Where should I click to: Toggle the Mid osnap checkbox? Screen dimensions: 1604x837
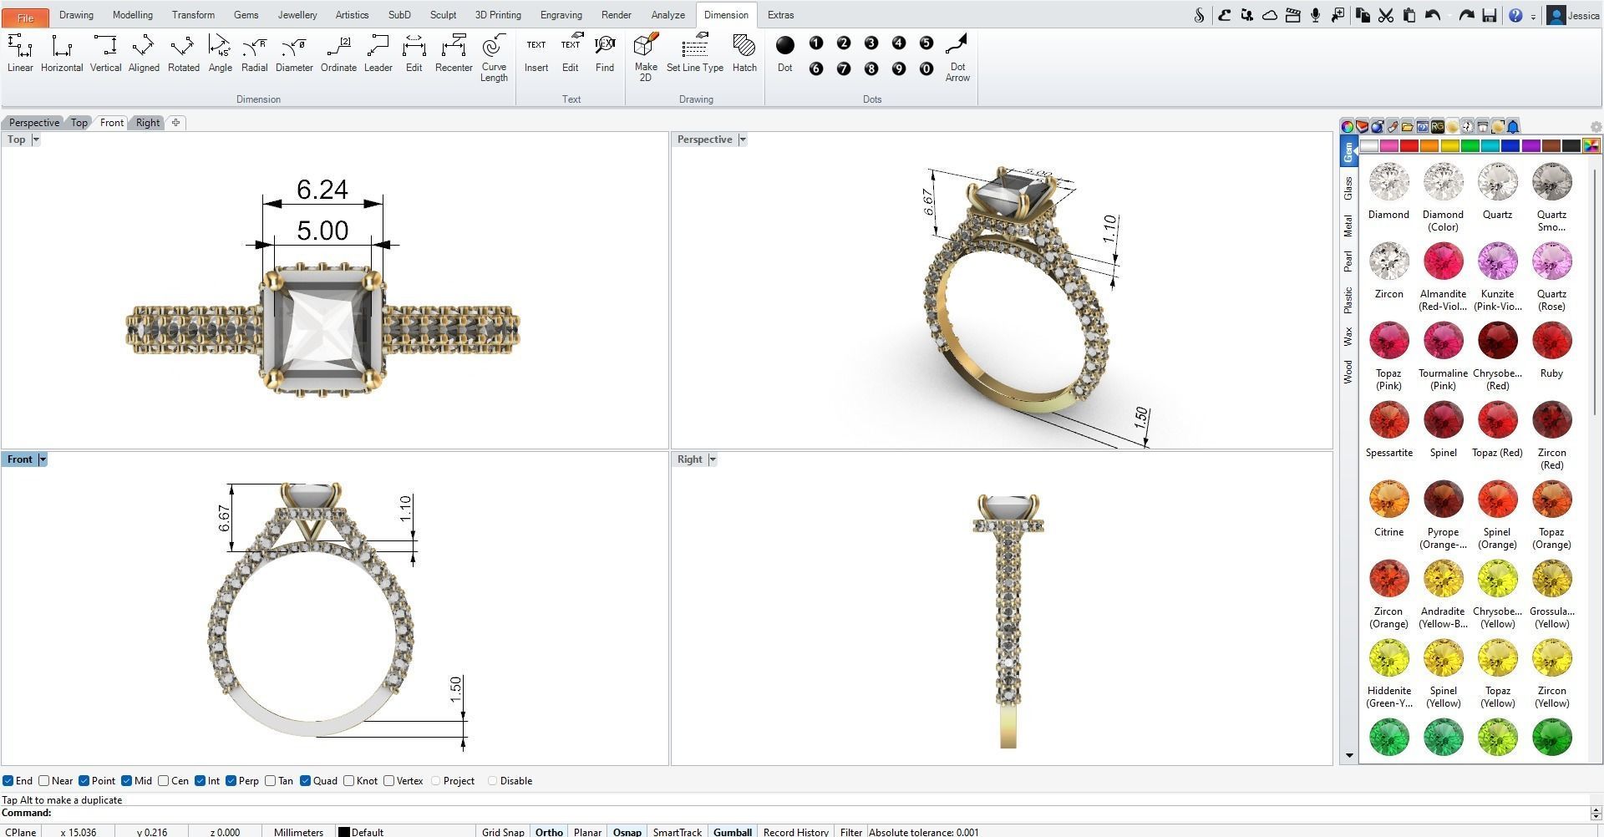tap(127, 781)
